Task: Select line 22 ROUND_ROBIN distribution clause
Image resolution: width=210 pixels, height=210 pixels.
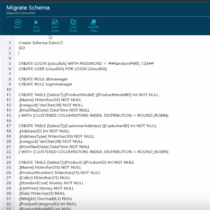Action: point(93,152)
